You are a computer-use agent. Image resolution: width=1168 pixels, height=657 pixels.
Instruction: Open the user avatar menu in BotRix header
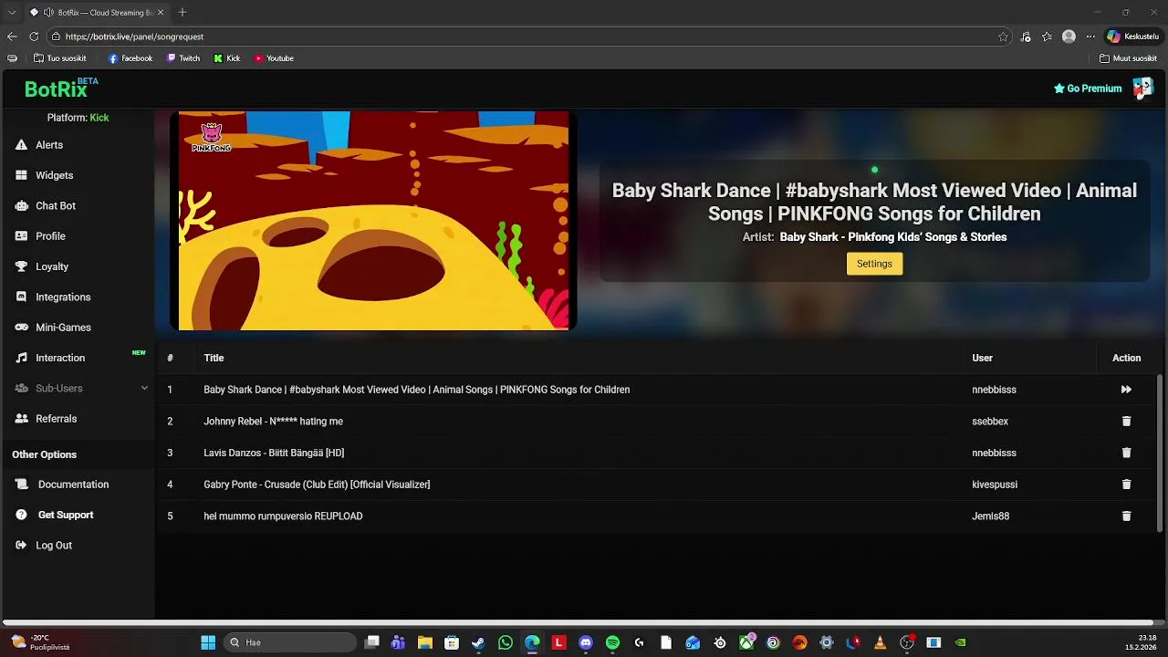point(1142,89)
